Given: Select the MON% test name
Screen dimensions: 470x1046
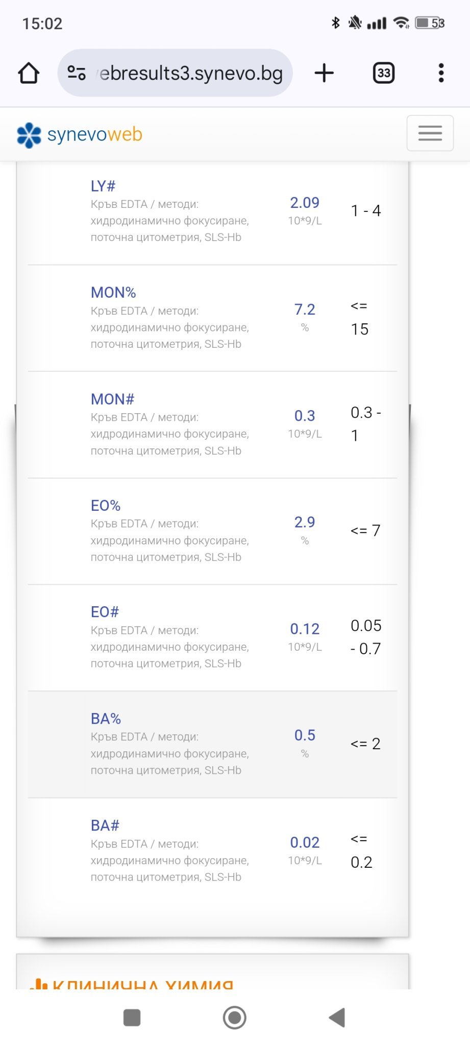Looking at the screenshot, I should [x=113, y=293].
